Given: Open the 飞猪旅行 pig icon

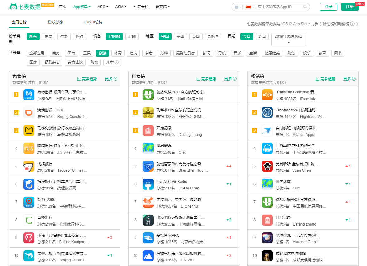Looking at the screenshot, I should [29, 166].
